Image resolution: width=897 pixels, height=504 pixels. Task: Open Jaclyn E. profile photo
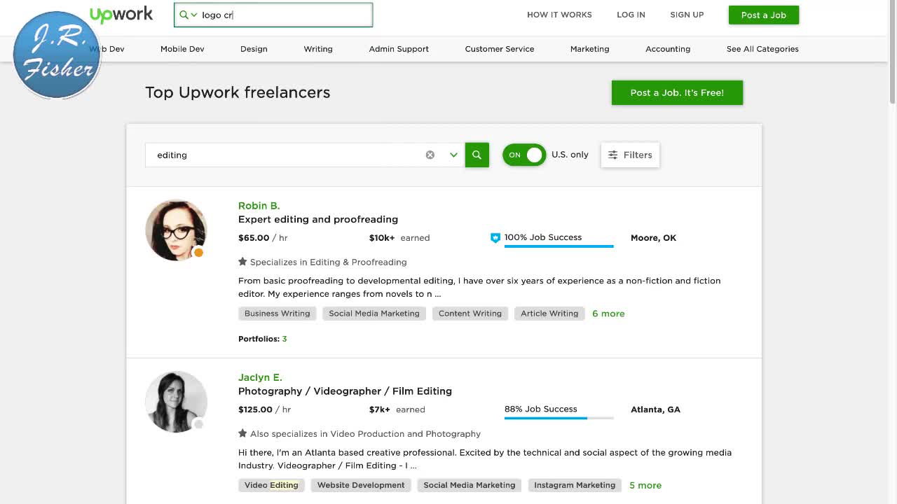176,402
